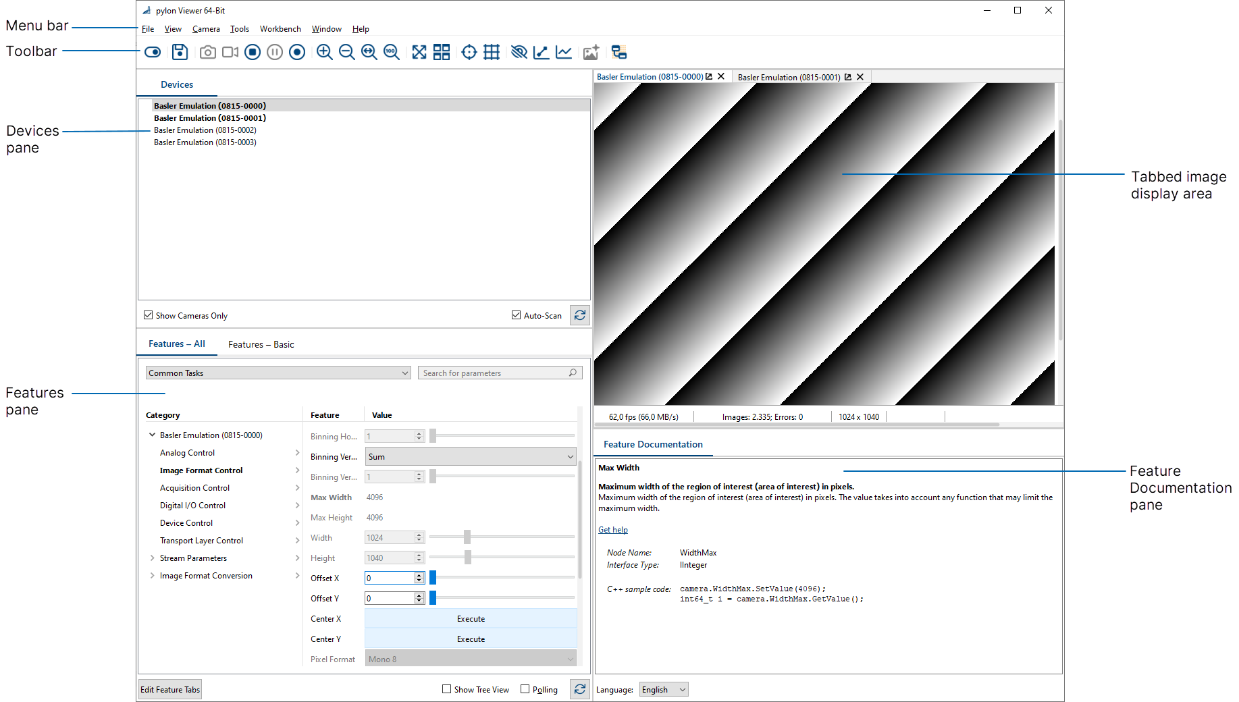Image resolution: width=1239 pixels, height=702 pixels.
Task: Expand the Stream Parameters tree node
Action: coord(152,558)
